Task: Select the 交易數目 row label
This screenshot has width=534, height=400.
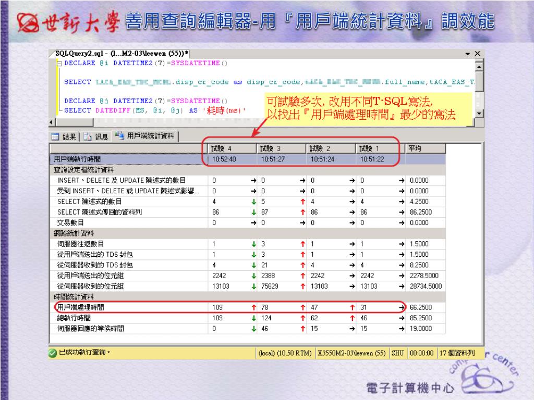Action: (x=70, y=222)
